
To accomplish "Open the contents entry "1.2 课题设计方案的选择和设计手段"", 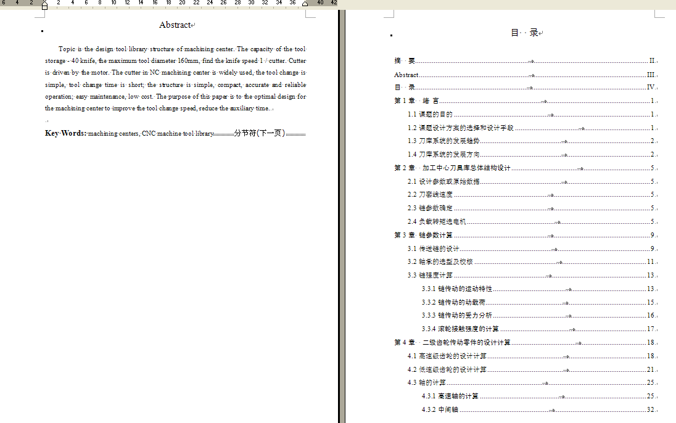I will (x=532, y=128).
